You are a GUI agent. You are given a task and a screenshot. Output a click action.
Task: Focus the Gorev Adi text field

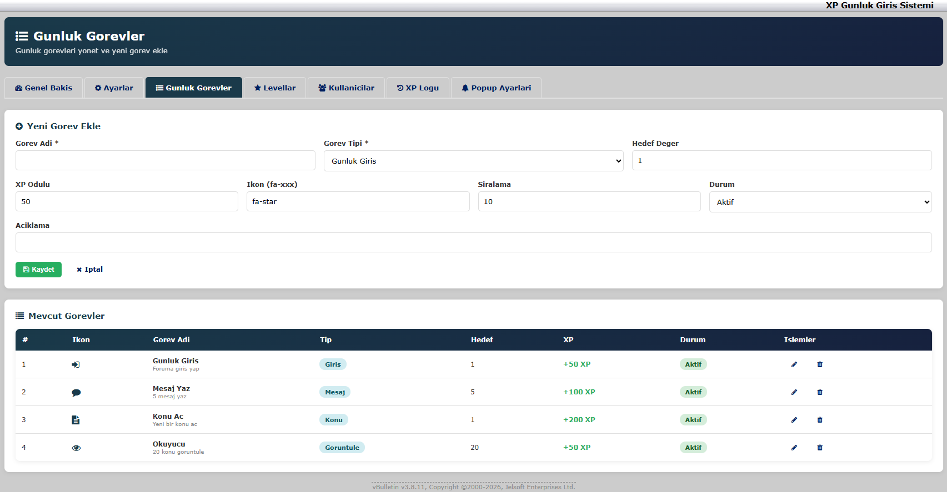pos(165,160)
